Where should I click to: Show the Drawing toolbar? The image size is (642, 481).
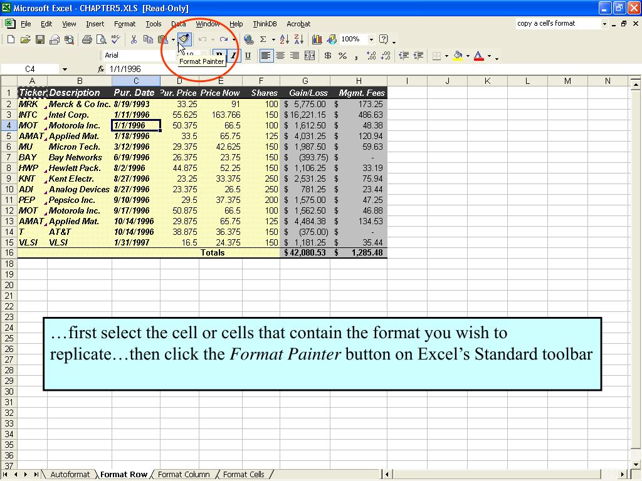(332, 39)
